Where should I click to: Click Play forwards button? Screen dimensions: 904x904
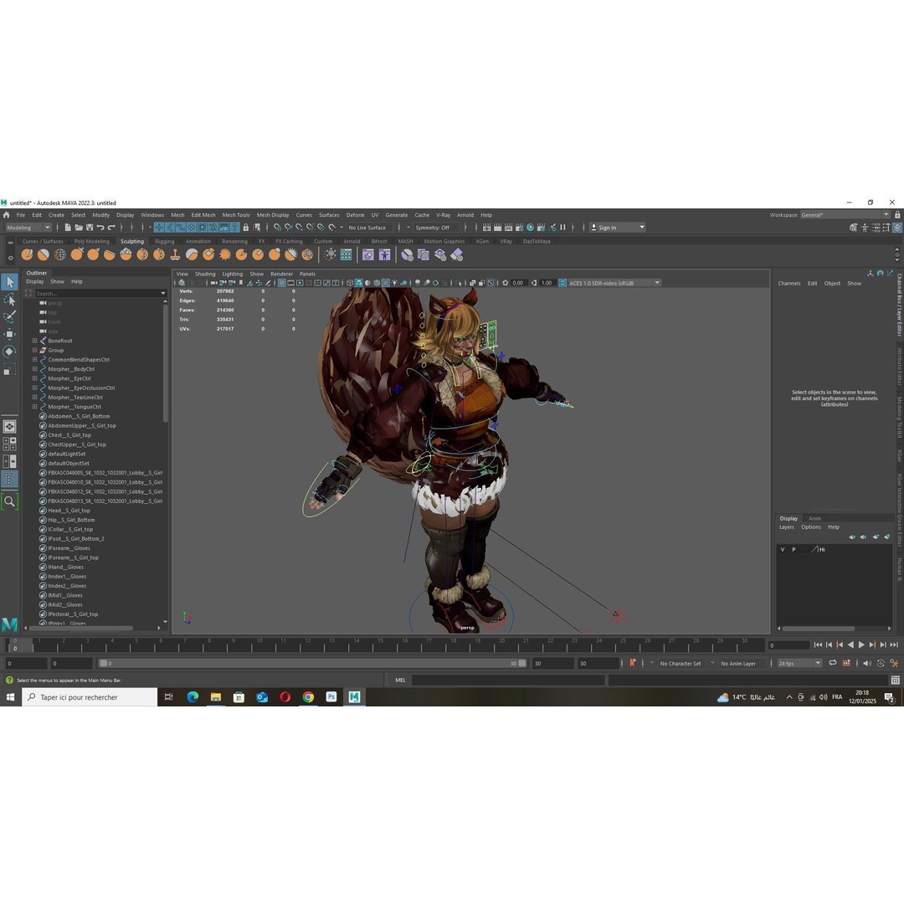coord(861,645)
